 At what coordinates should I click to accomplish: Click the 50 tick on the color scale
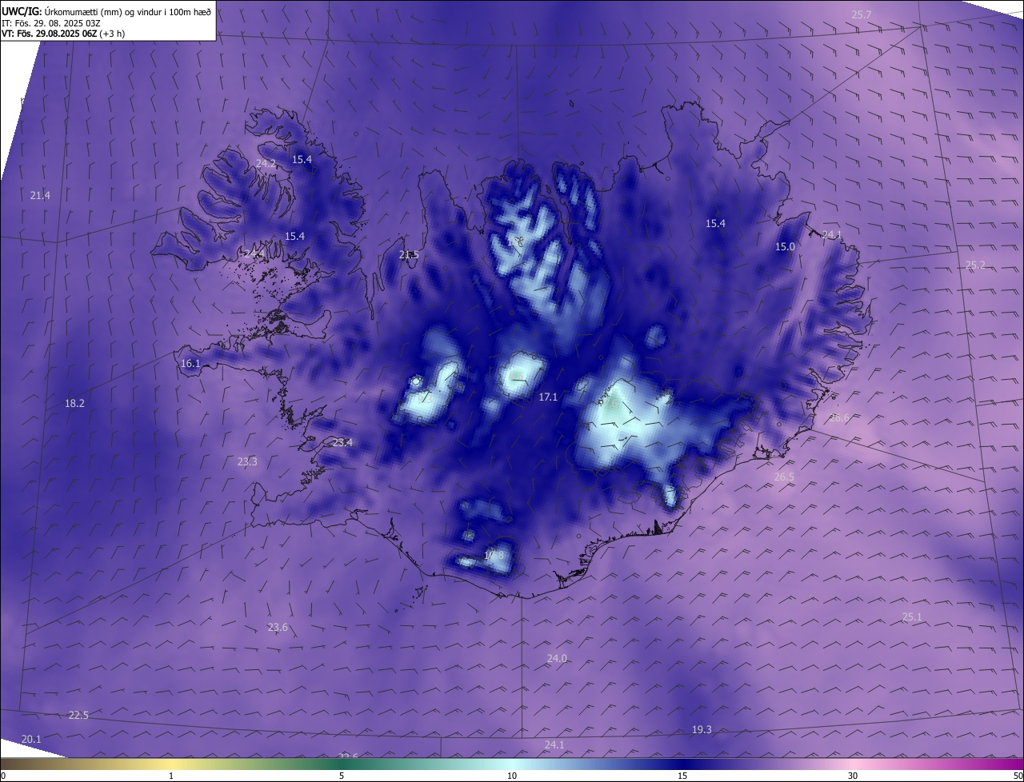point(1018,776)
